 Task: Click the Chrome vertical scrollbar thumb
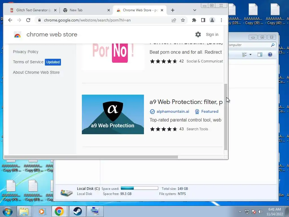point(225,117)
